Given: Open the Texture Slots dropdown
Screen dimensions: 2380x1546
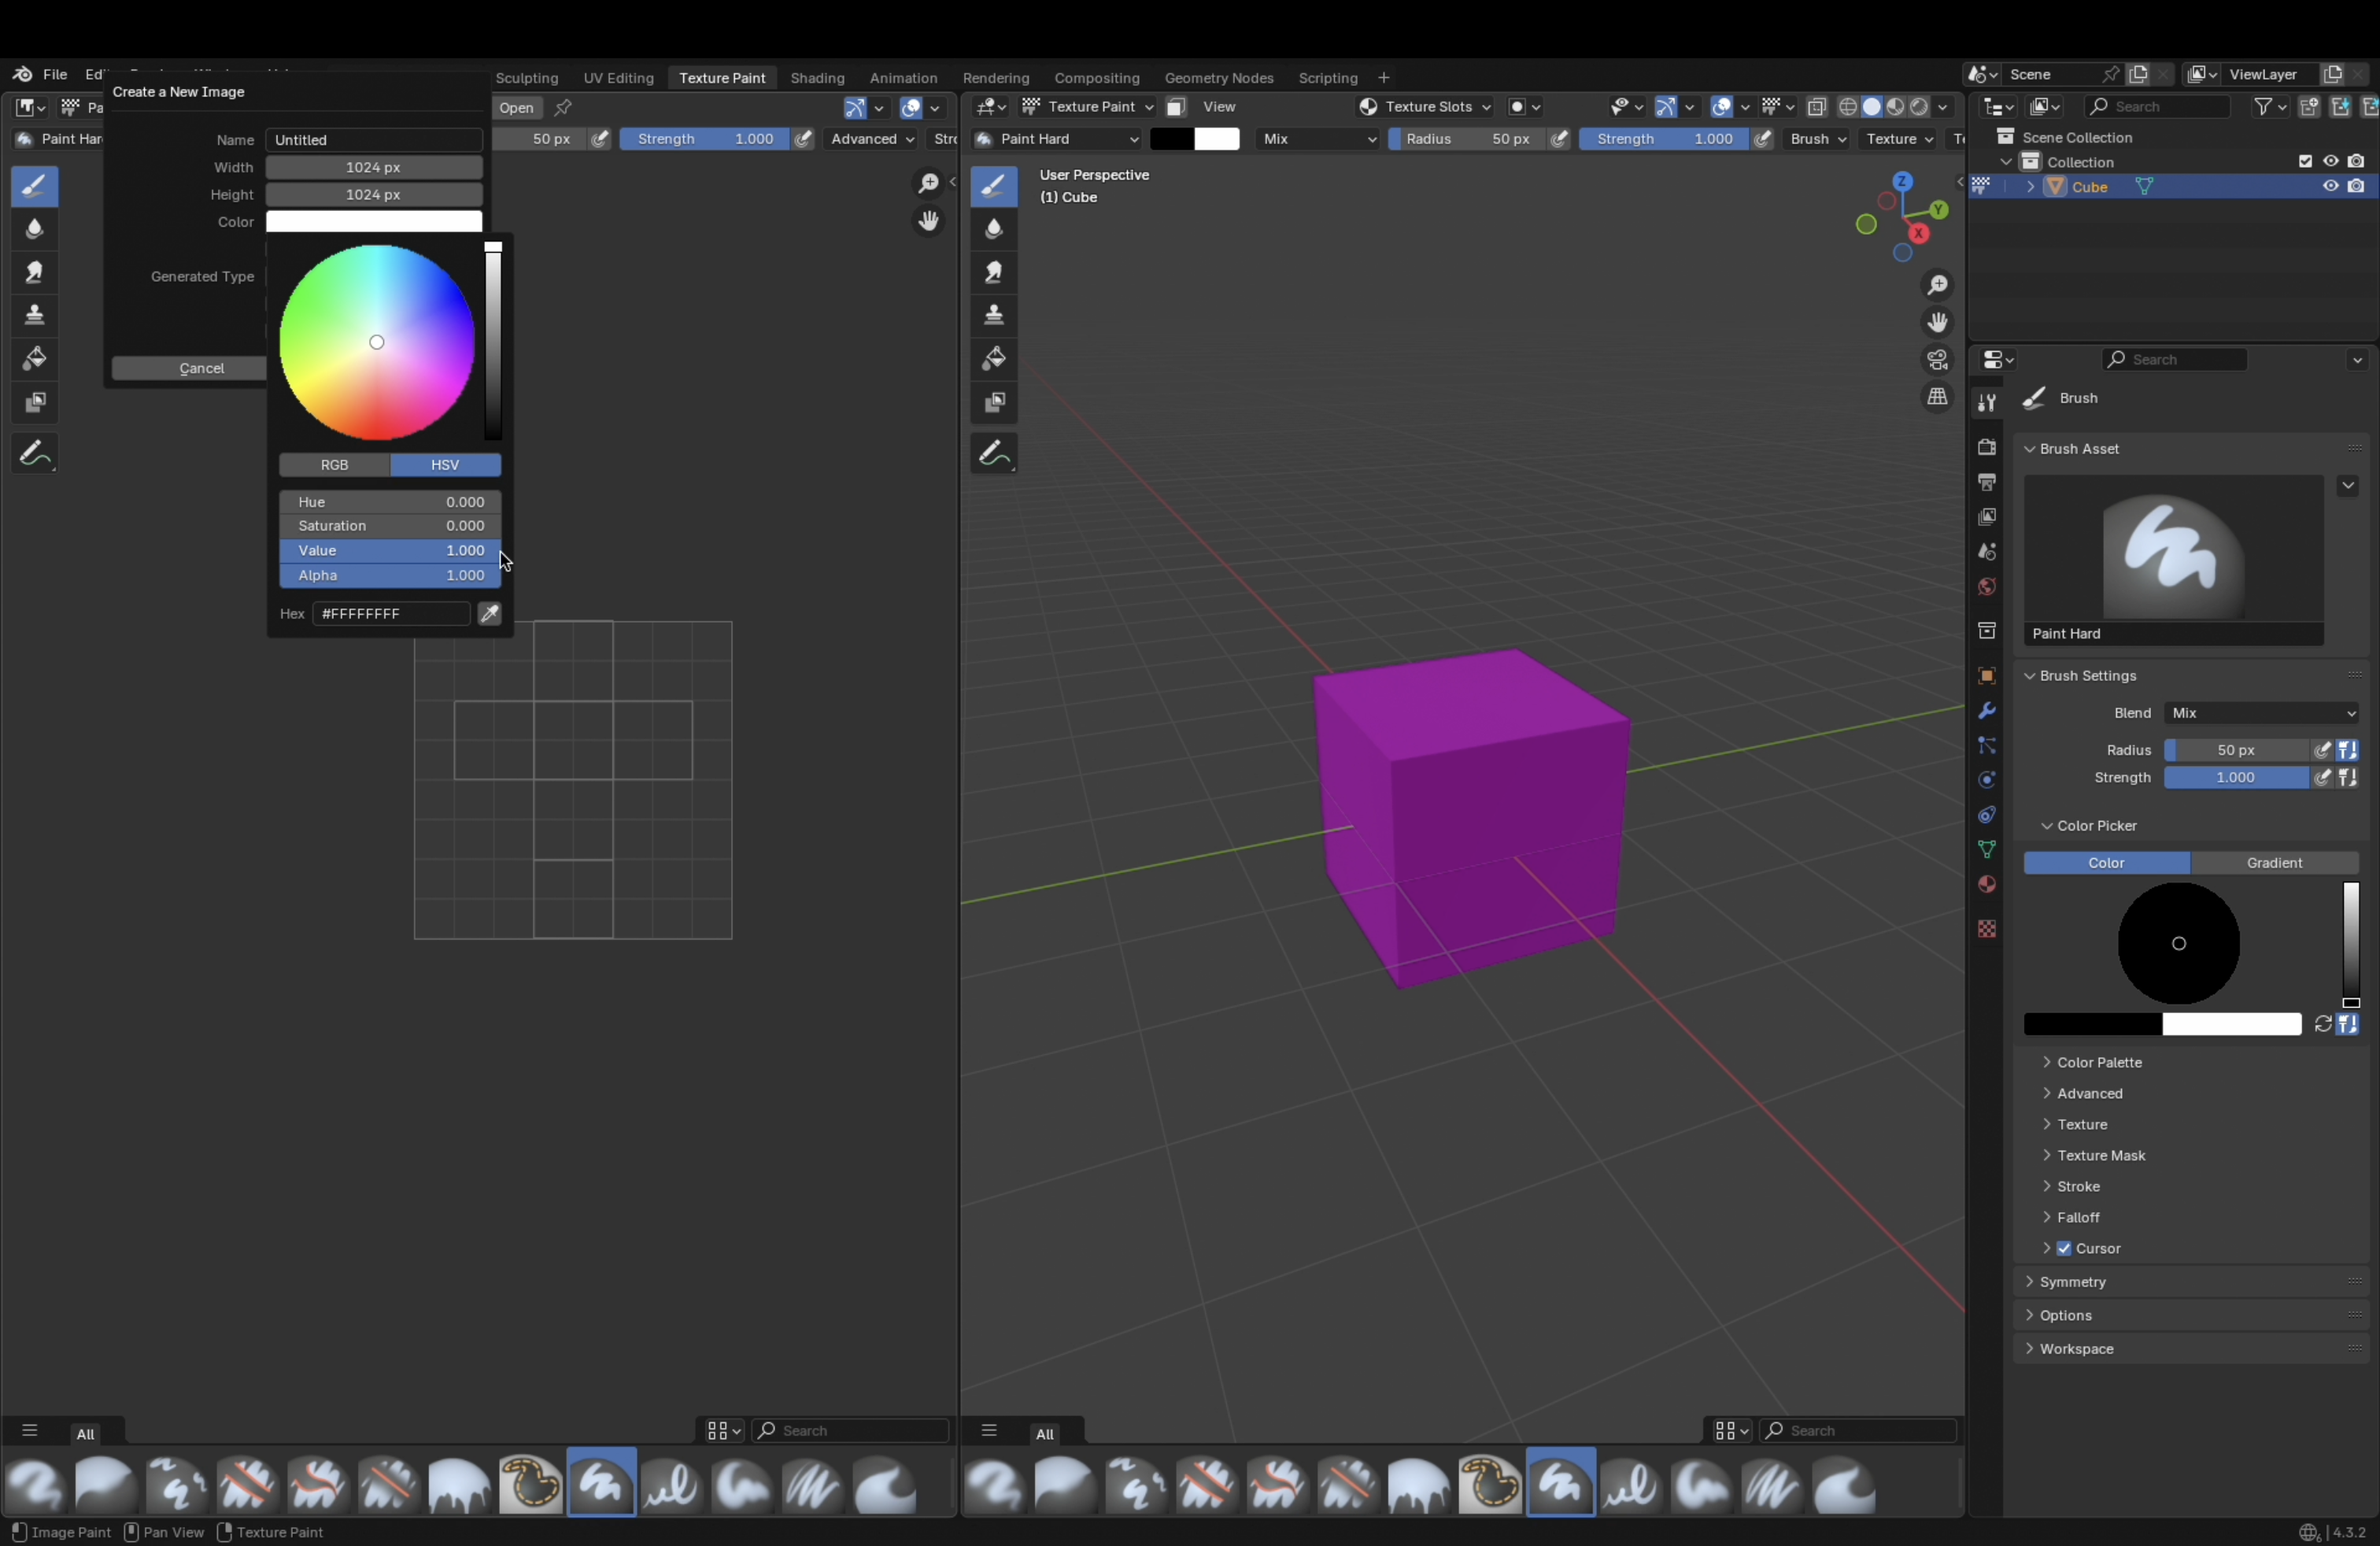Looking at the screenshot, I should pyautogui.click(x=1425, y=107).
